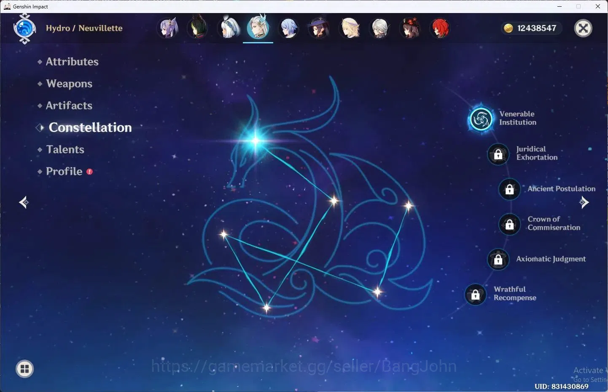
Task: Pick the white-haired portrait with blue headband
Action: tap(229, 28)
